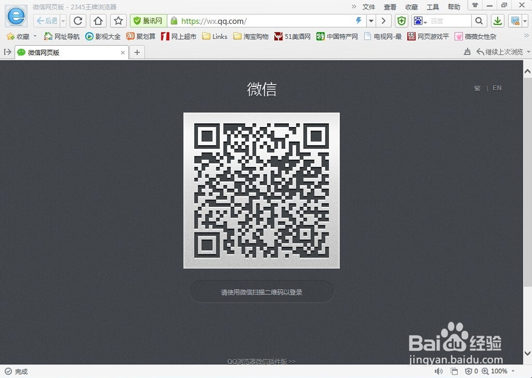The width and height of the screenshot is (532, 378).
Task: Open the 电视网 bookmark
Action: click(383, 36)
